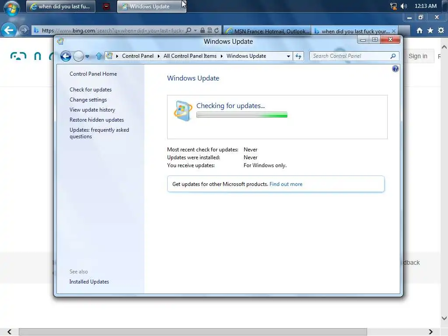Open View update history
Image resolution: width=448 pixels, height=336 pixels.
tap(92, 110)
